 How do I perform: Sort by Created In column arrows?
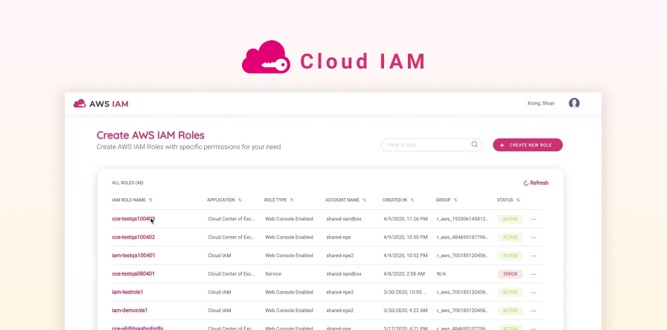point(412,200)
